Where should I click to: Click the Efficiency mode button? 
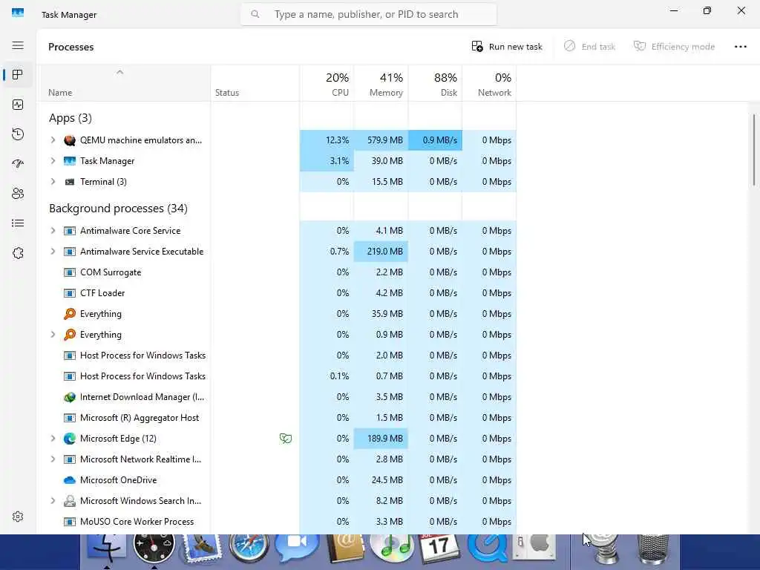pos(674,47)
